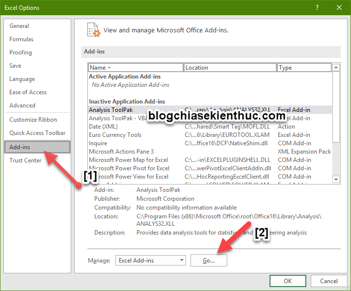This screenshot has width=351, height=291.
Task: Select Microsoft Power View for Excel
Action: pos(210,177)
